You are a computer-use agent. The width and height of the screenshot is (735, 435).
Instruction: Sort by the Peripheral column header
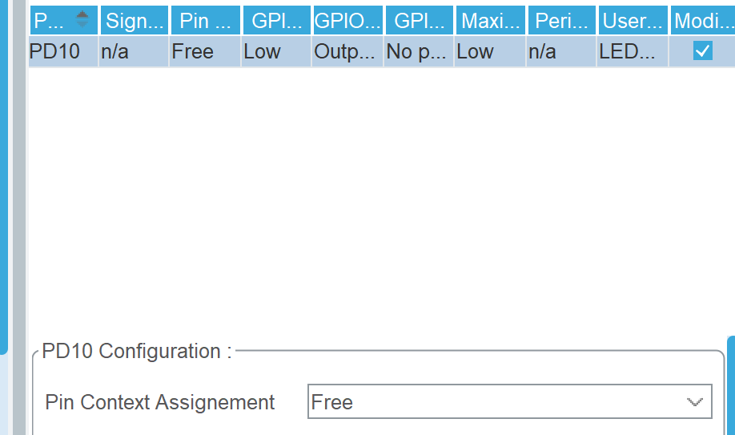(x=561, y=20)
